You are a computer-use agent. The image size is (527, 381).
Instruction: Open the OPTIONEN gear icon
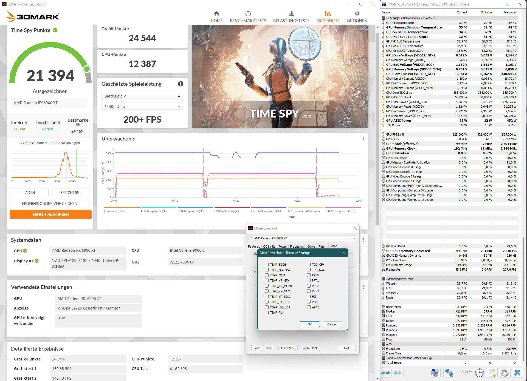pyautogui.click(x=357, y=13)
